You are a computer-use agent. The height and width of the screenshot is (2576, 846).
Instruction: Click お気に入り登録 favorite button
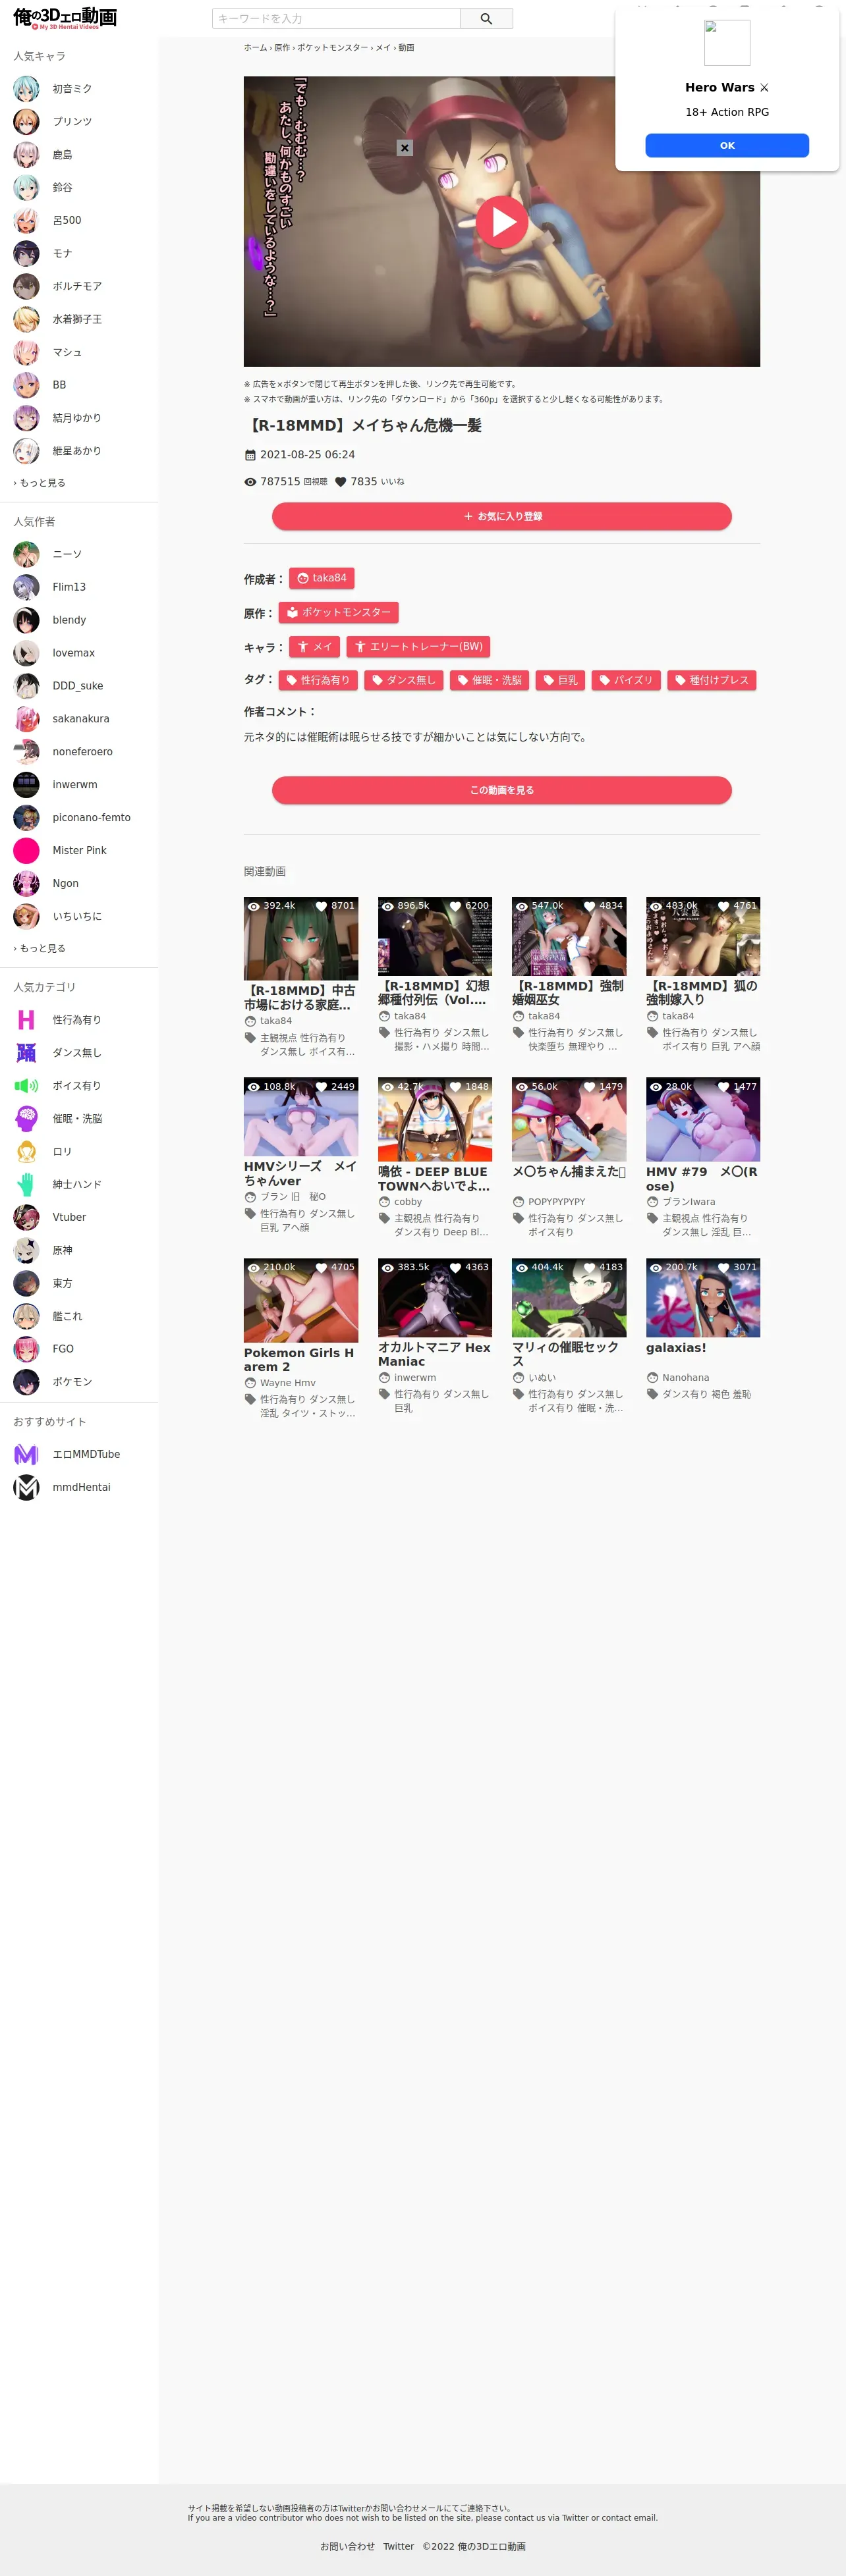(501, 516)
